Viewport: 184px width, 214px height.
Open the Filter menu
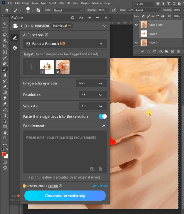61,3
